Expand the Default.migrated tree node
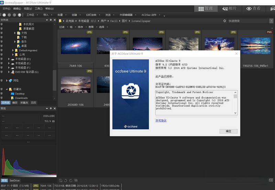 [13, 50]
